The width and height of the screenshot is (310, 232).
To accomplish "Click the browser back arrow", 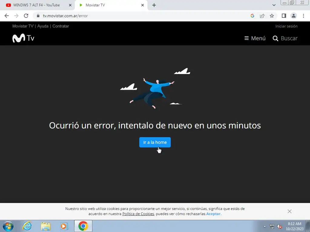I will tap(7, 16).
